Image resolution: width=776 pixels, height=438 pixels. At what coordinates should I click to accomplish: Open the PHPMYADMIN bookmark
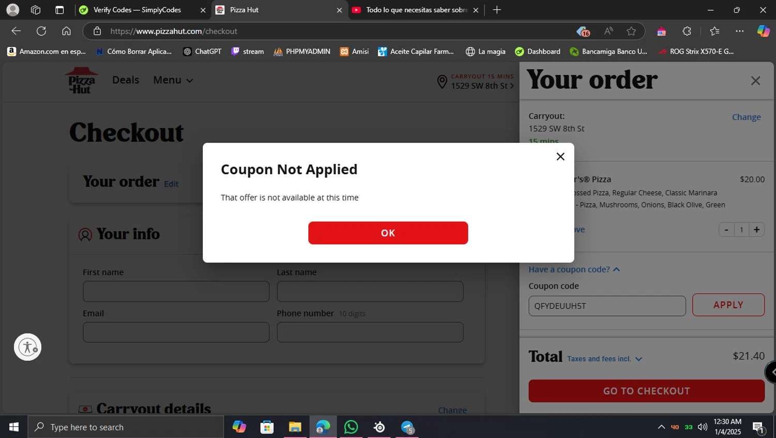(x=302, y=51)
